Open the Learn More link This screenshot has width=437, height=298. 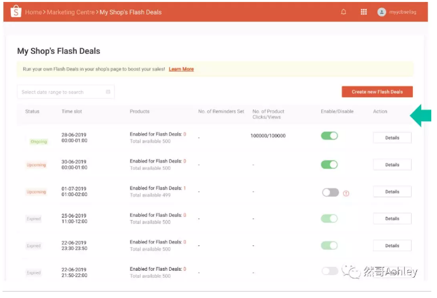tap(181, 69)
